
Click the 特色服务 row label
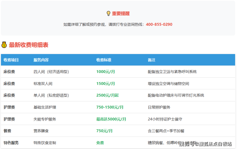tap(11, 143)
